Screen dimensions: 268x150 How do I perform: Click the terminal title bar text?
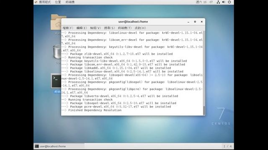[x=133, y=22]
